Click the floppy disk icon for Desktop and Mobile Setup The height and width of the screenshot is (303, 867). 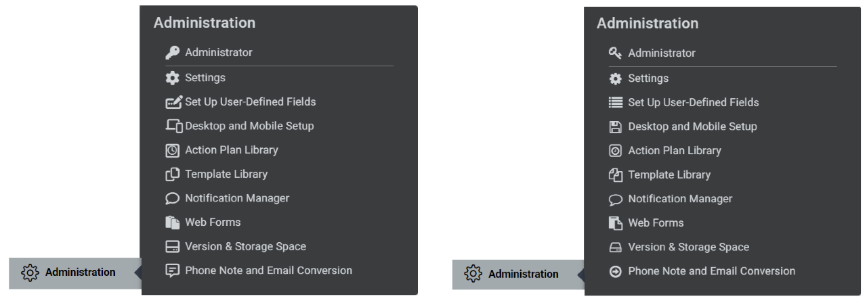click(615, 126)
